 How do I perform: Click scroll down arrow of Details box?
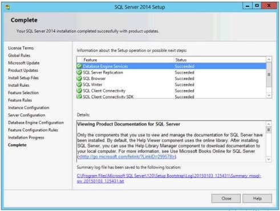coord(269,159)
